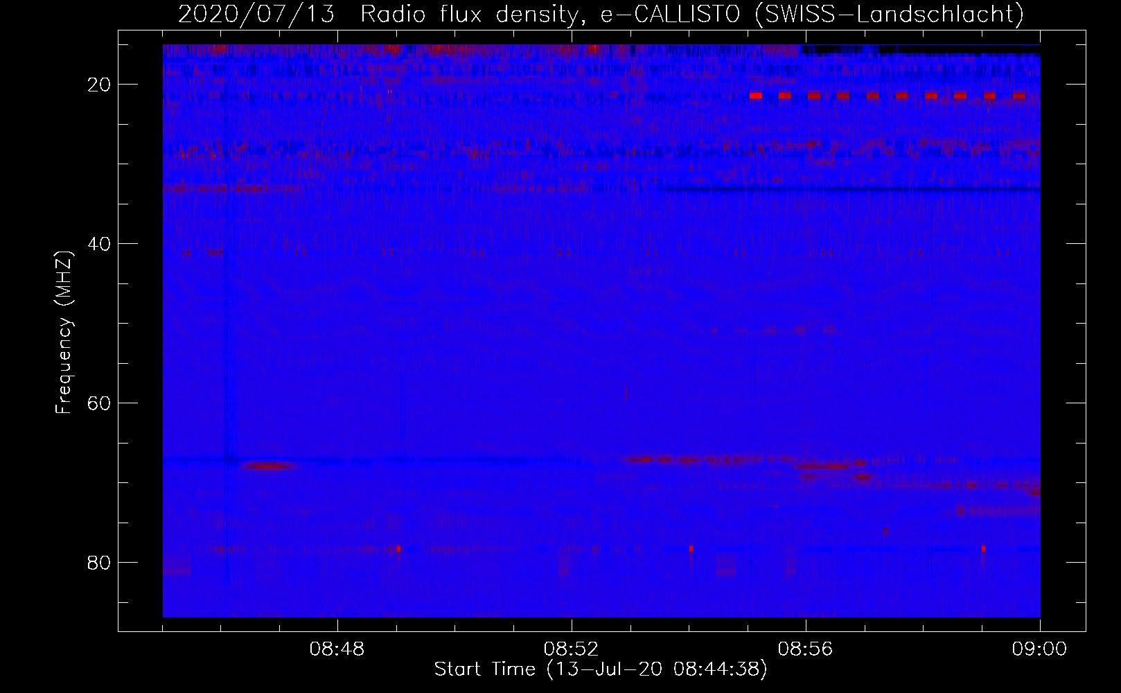Click the "Frequency (MHZ)" y-axis label

[x=64, y=333]
